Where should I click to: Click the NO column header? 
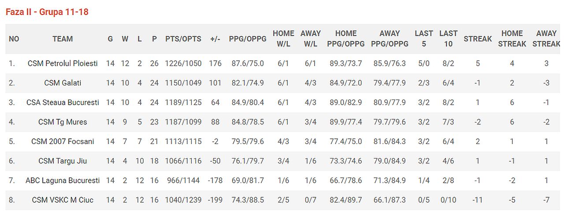(x=14, y=39)
